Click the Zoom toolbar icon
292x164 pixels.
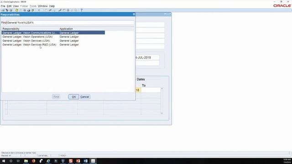click(64, 10)
